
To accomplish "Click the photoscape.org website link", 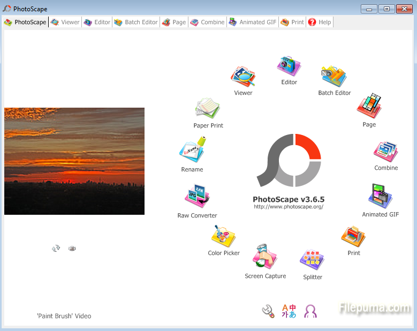I will tap(289, 207).
